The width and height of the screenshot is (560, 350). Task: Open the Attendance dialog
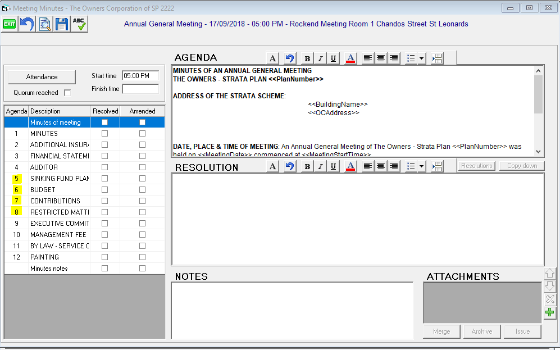[42, 77]
